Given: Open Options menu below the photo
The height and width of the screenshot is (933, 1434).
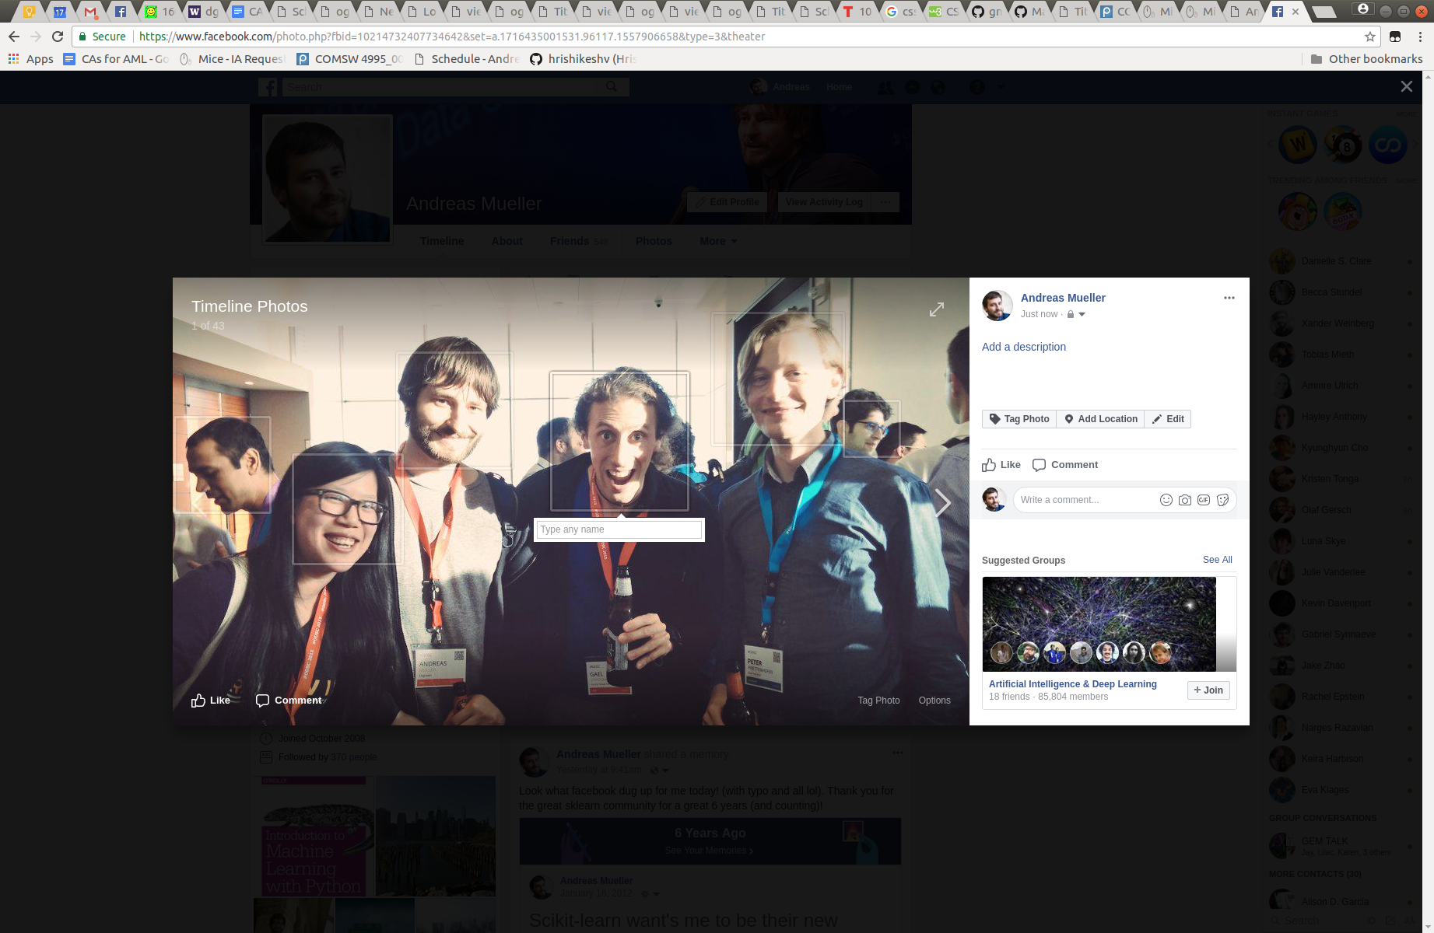Looking at the screenshot, I should coord(934,701).
